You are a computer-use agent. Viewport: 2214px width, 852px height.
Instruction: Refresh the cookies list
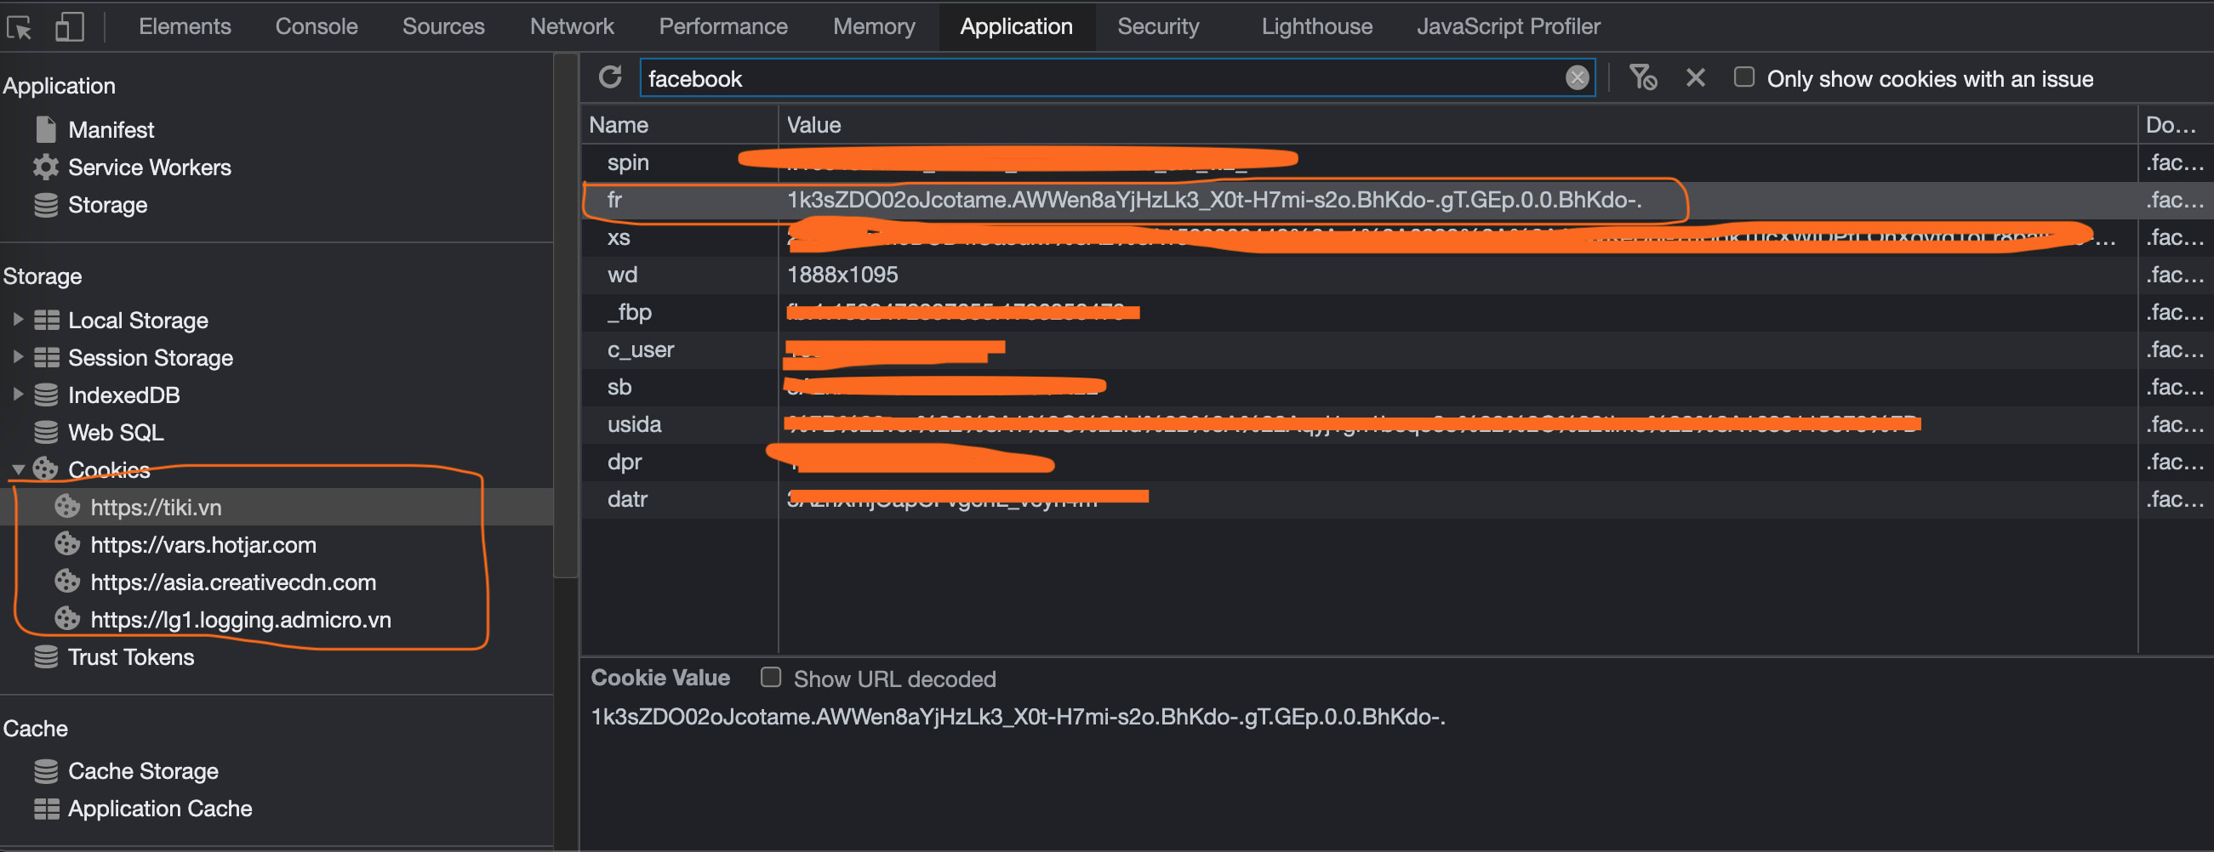pos(610,77)
